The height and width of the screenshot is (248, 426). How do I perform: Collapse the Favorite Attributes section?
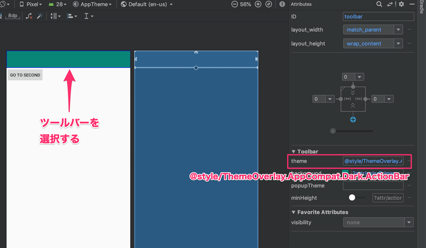[x=293, y=212]
